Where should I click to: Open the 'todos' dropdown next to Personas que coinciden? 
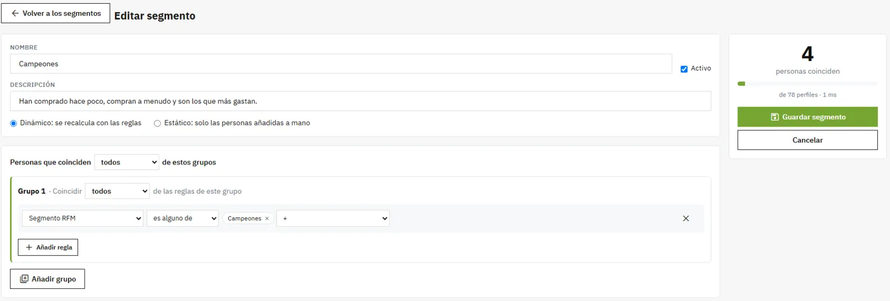click(127, 163)
